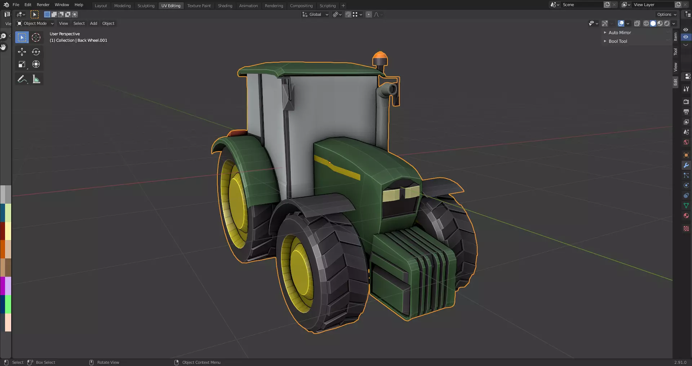Open object types visibility dropdown

tap(593, 23)
